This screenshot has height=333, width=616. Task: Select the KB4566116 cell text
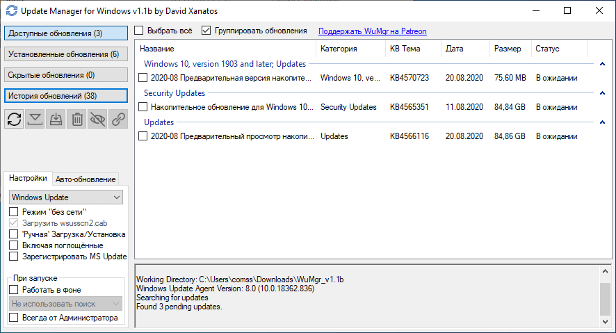410,136
